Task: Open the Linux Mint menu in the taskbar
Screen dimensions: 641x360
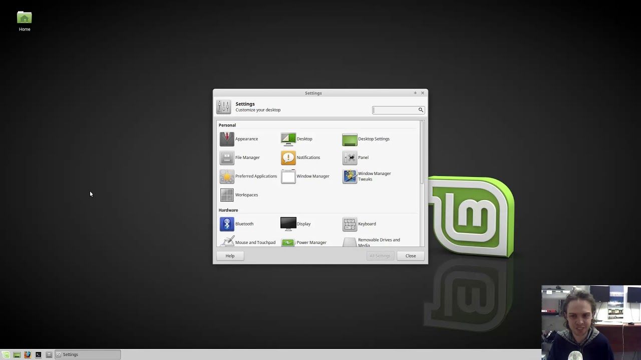Action: [x=6, y=354]
